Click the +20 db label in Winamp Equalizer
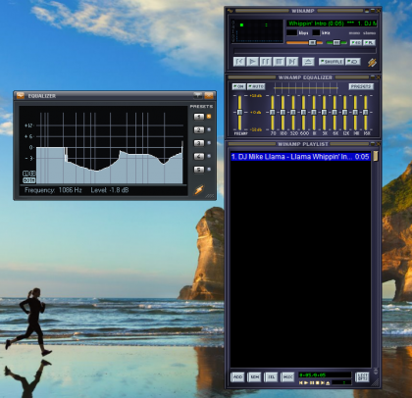Image resolution: width=412 pixels, height=398 pixels. tap(256, 96)
